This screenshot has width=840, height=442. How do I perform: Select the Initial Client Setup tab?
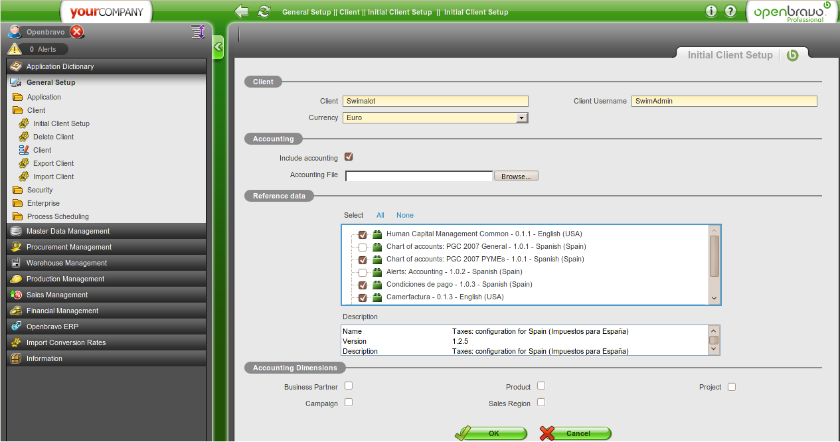730,56
